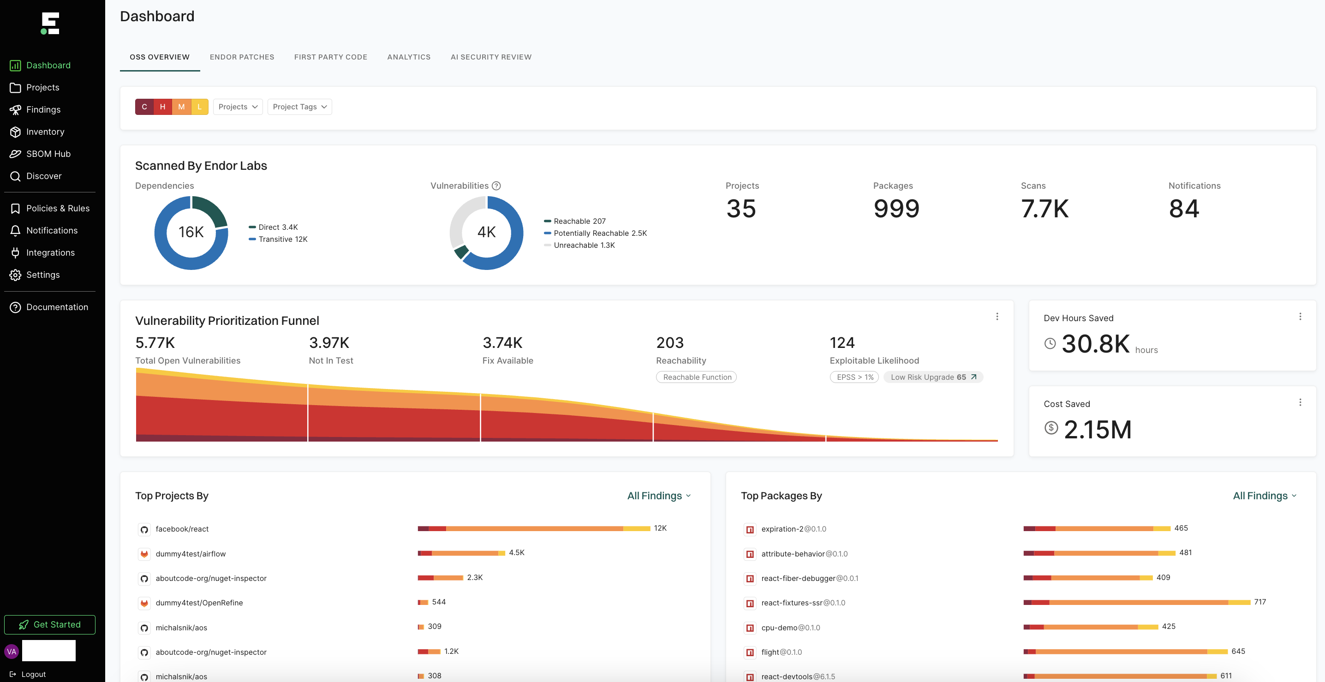Open the Findings section in sidebar

coord(43,109)
